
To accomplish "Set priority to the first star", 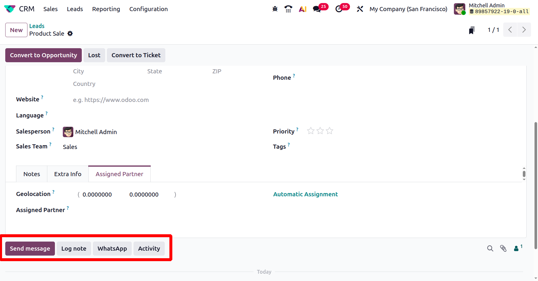I will point(311,131).
